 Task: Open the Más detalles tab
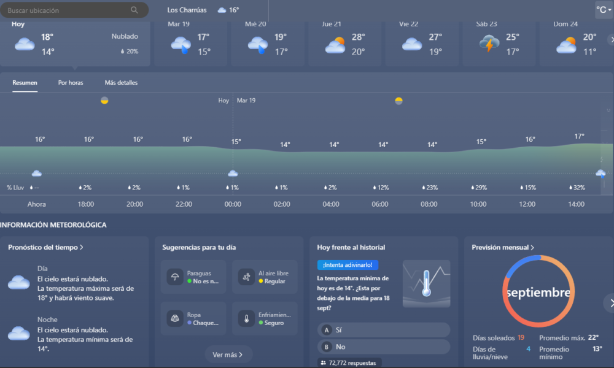[x=121, y=83]
